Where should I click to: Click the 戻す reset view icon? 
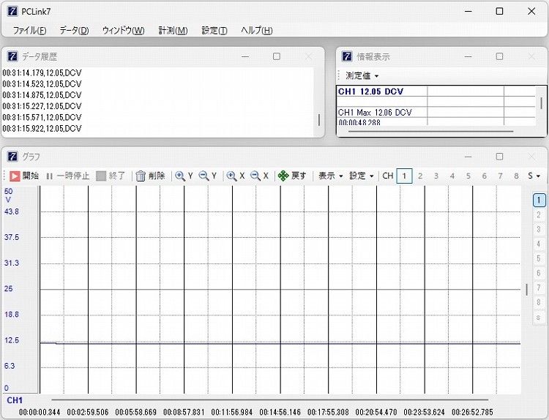click(283, 176)
